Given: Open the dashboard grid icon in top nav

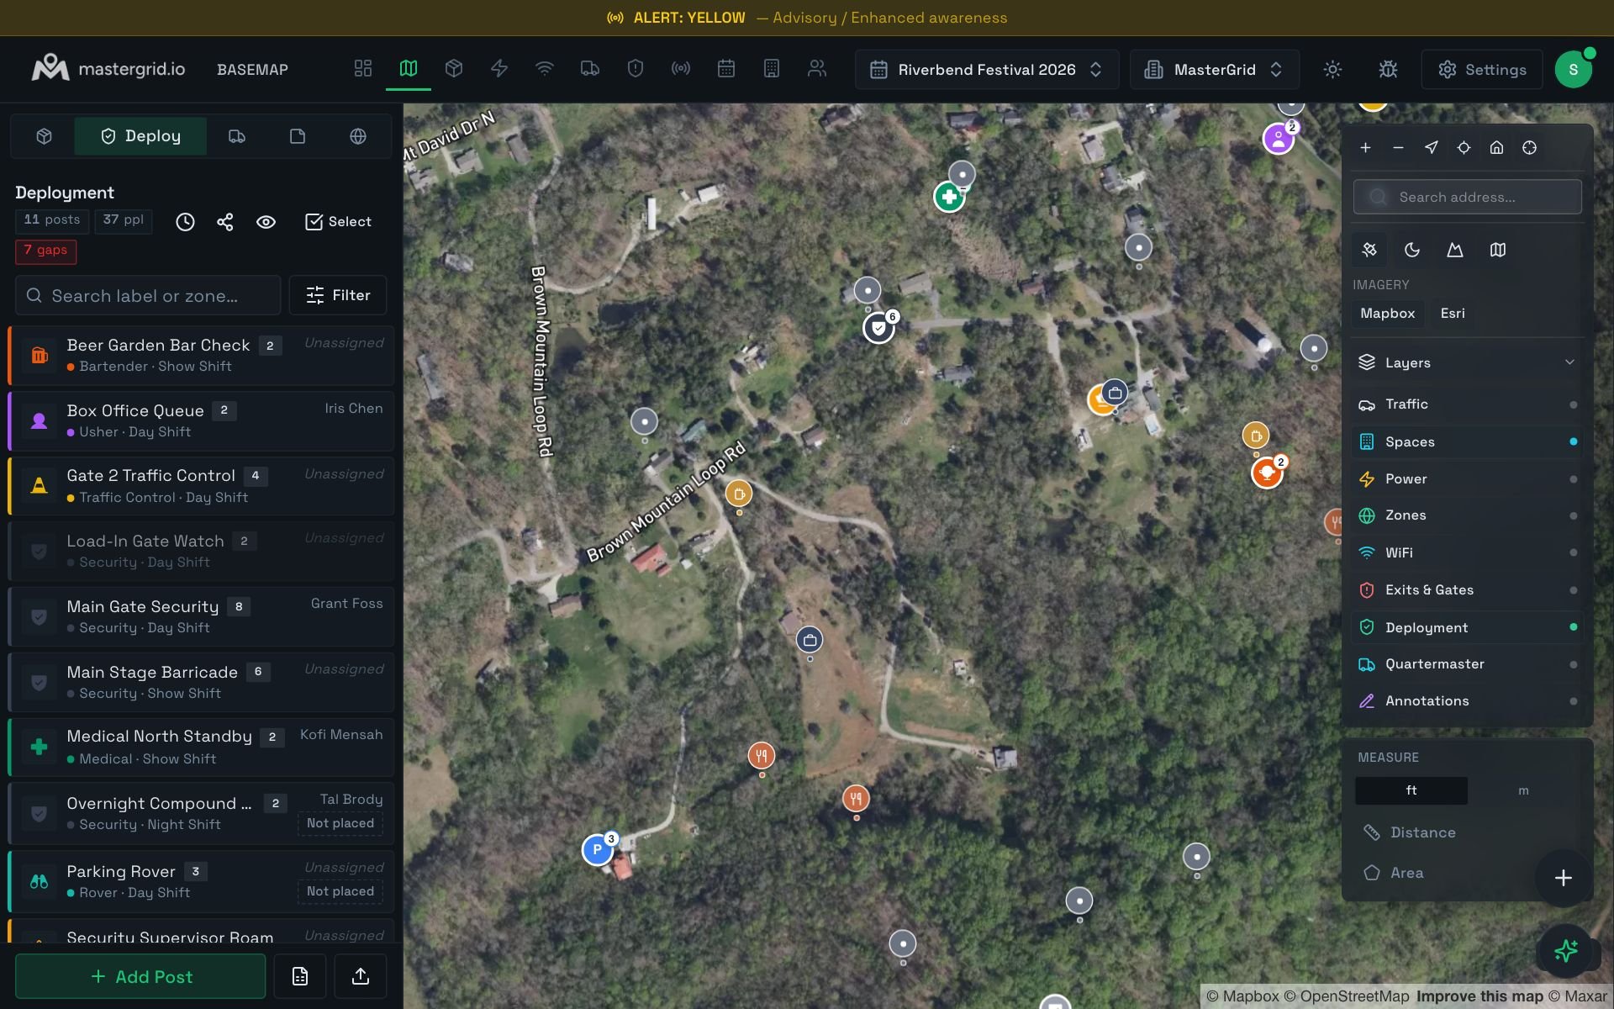Looking at the screenshot, I should coord(363,69).
